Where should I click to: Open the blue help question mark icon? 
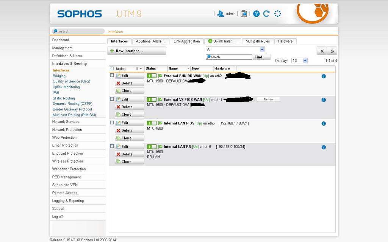[x=257, y=14]
